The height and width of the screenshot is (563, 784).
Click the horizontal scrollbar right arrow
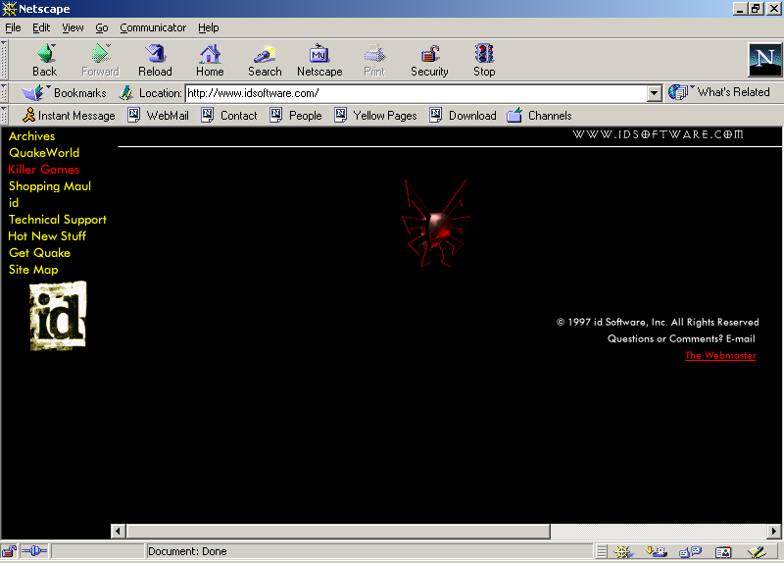774,531
